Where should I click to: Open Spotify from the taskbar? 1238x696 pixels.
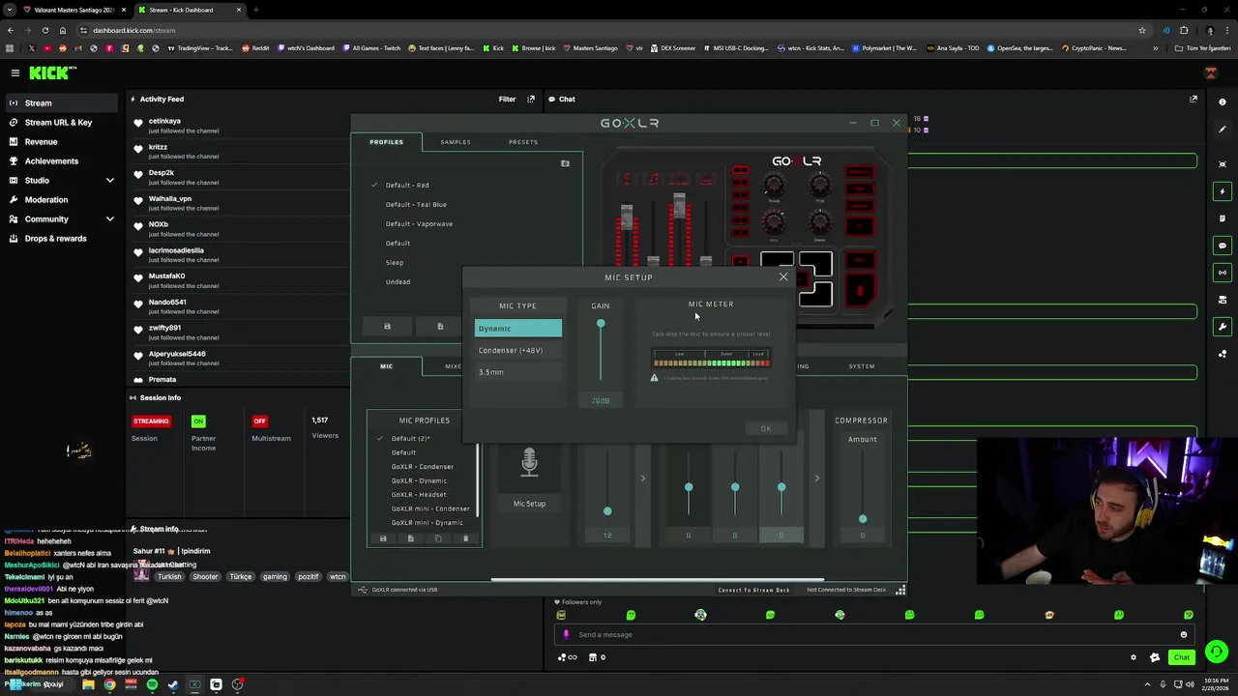pos(152,684)
